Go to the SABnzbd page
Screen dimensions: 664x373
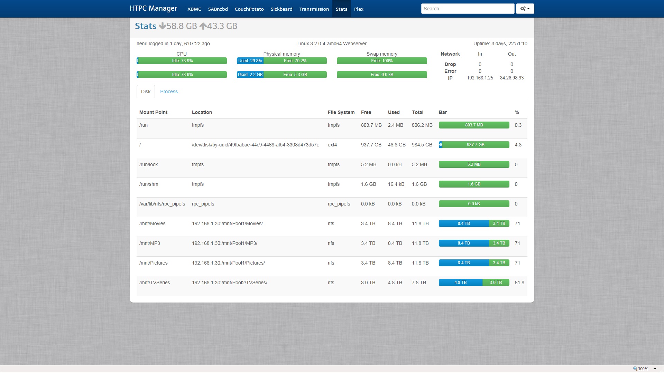[x=218, y=9]
